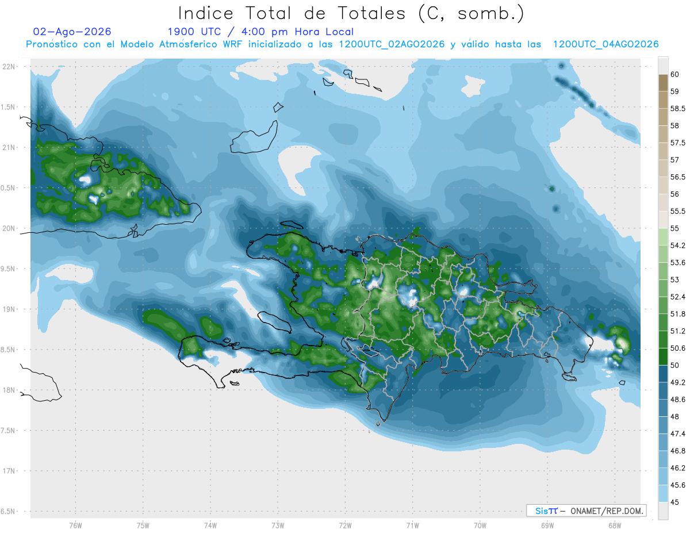Viewport: 690px width, 533px height.
Task: Click the "59" color scale label
Action: 675,91
